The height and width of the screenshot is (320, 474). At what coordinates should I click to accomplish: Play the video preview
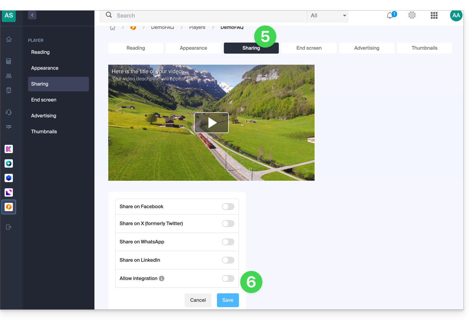click(211, 123)
